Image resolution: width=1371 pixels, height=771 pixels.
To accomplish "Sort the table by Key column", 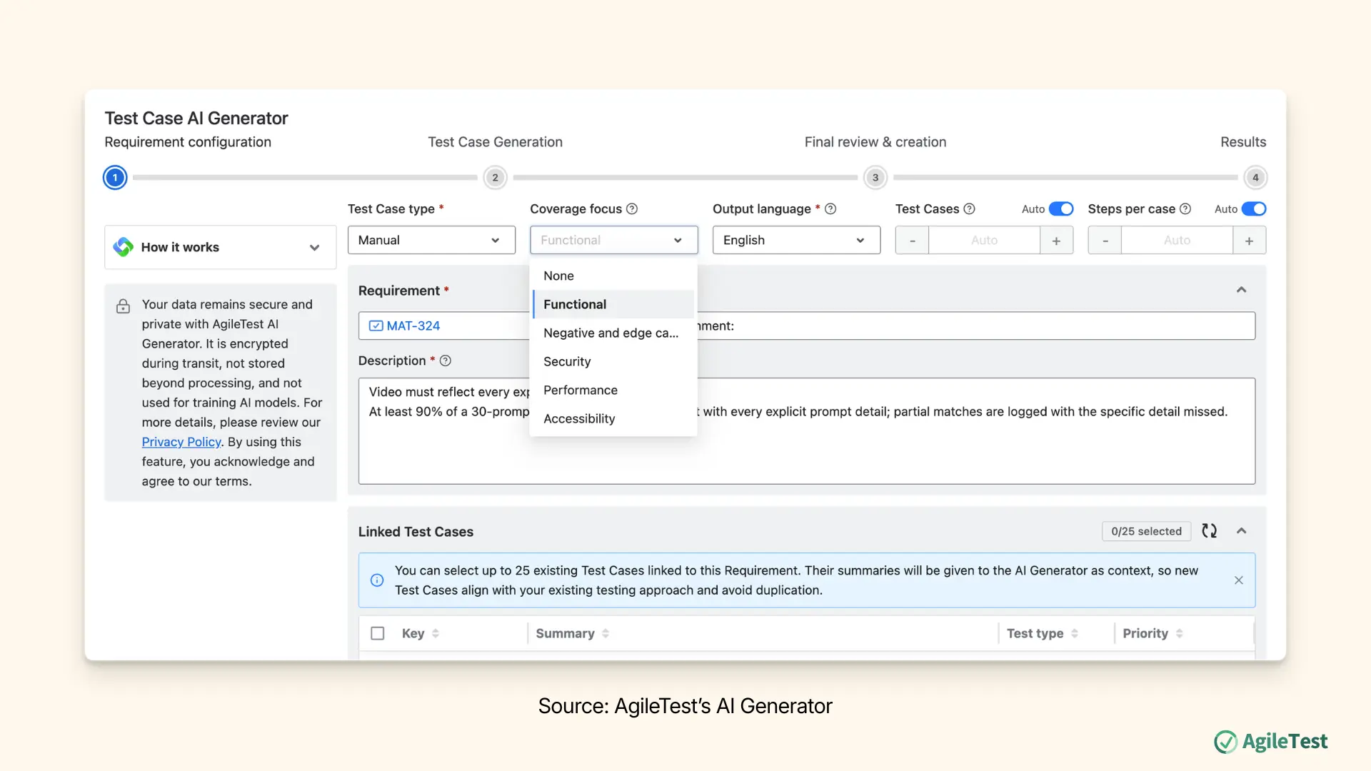I will (436, 633).
